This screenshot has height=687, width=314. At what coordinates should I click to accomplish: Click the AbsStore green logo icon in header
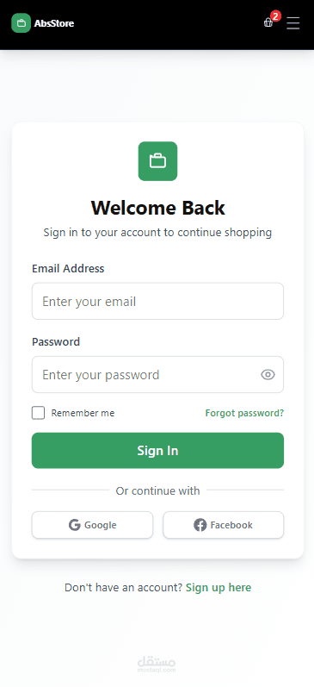pyautogui.click(x=21, y=23)
